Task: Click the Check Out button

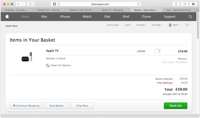Action: 175,106
